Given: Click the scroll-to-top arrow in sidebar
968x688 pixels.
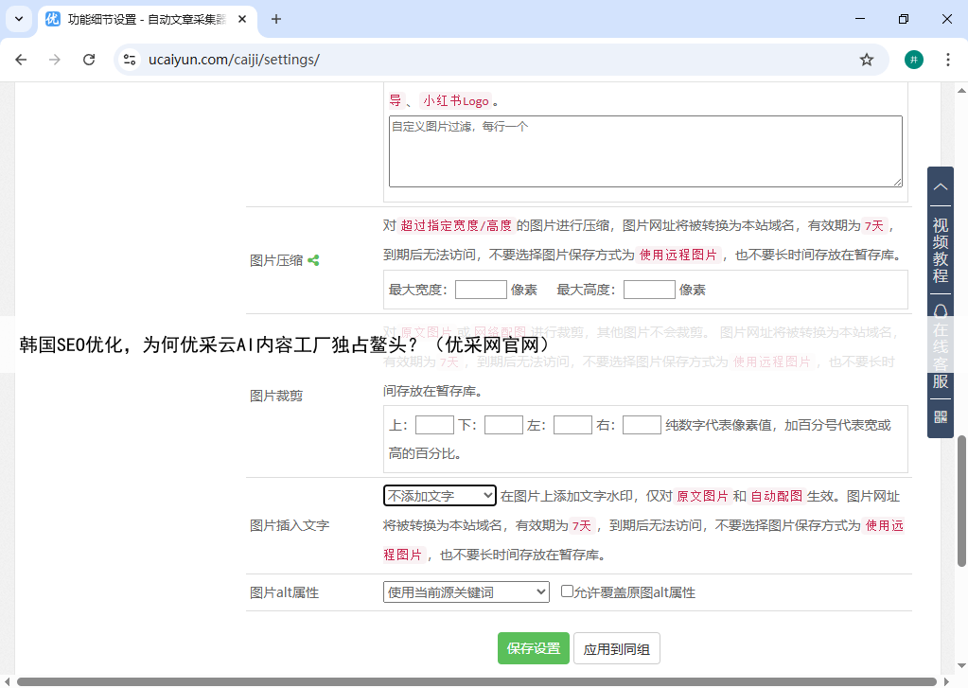Looking at the screenshot, I should (941, 187).
